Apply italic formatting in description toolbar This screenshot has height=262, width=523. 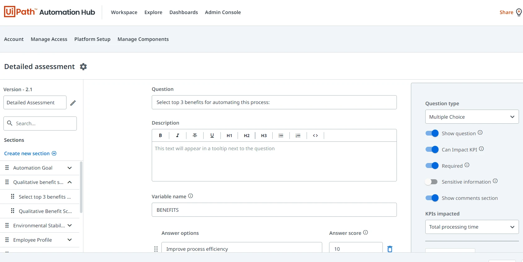pyautogui.click(x=178, y=136)
